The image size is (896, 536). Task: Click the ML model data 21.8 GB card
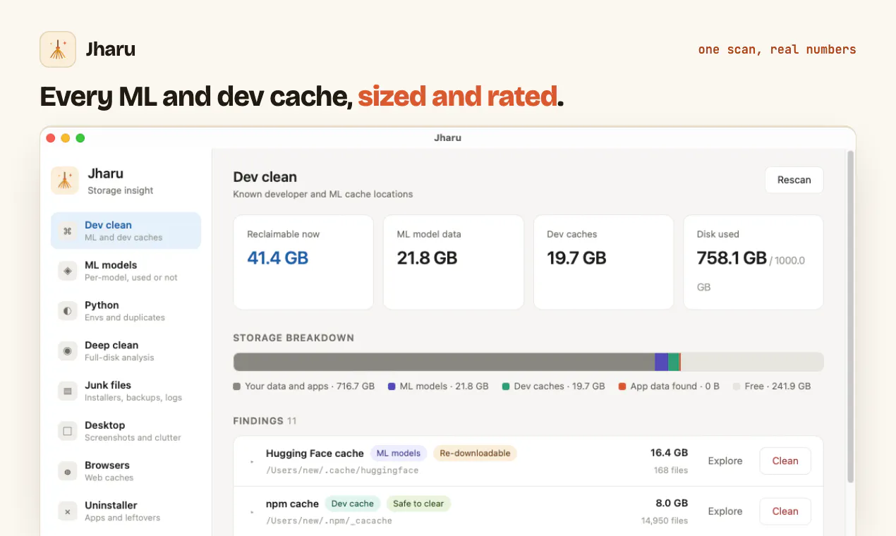click(x=454, y=262)
